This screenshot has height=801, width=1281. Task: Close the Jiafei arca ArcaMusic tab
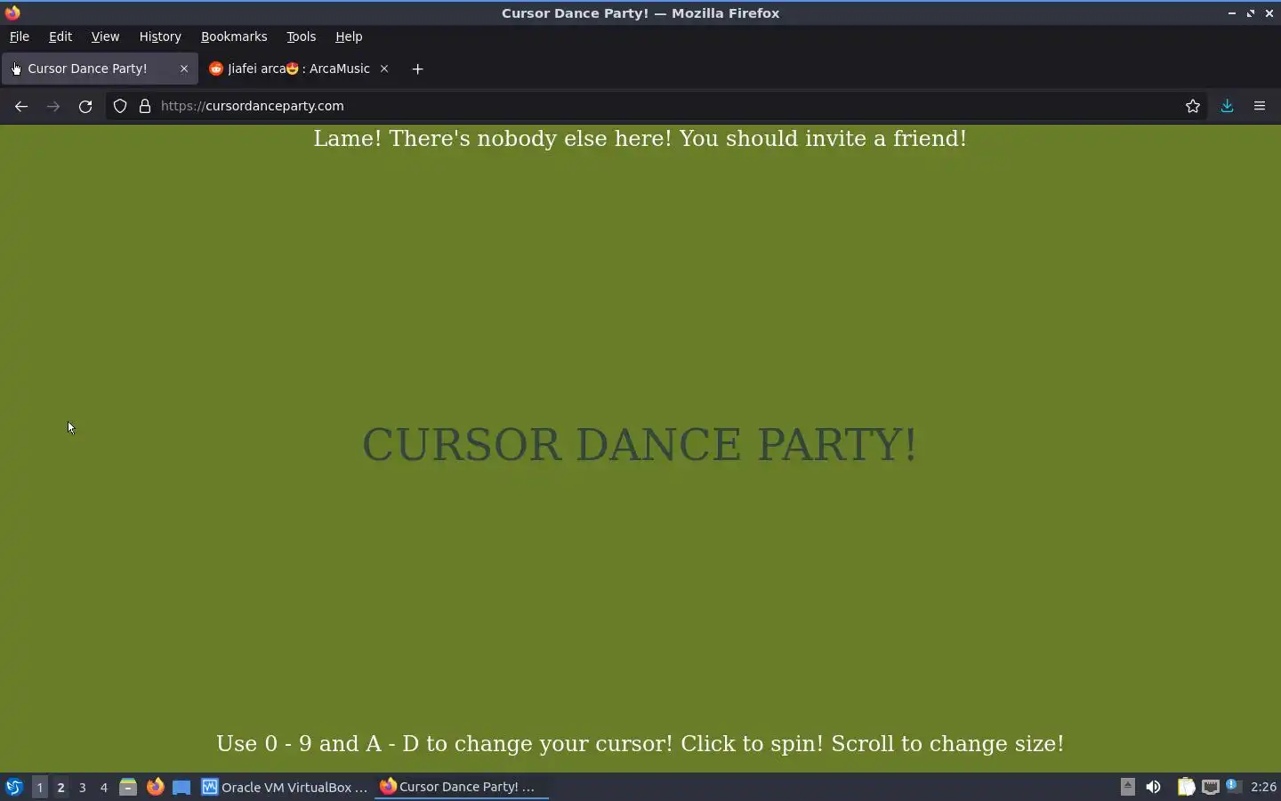coord(384,69)
